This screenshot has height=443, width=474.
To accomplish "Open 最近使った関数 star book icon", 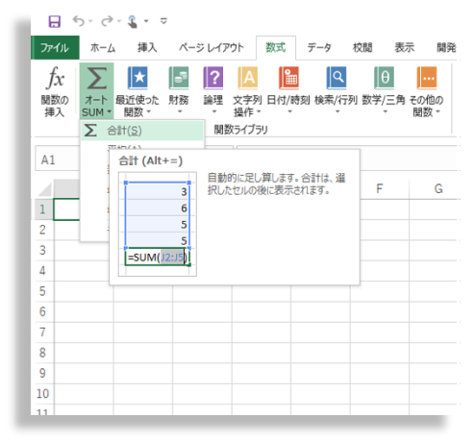I will tap(137, 78).
